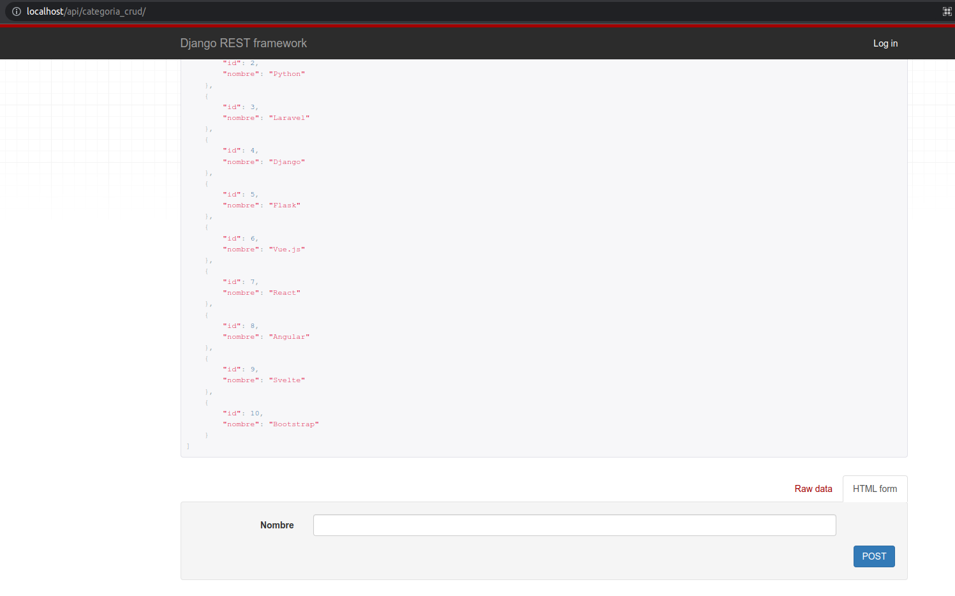This screenshot has height=596, width=955.
Task: Click the Nombre form label
Action: (x=277, y=525)
